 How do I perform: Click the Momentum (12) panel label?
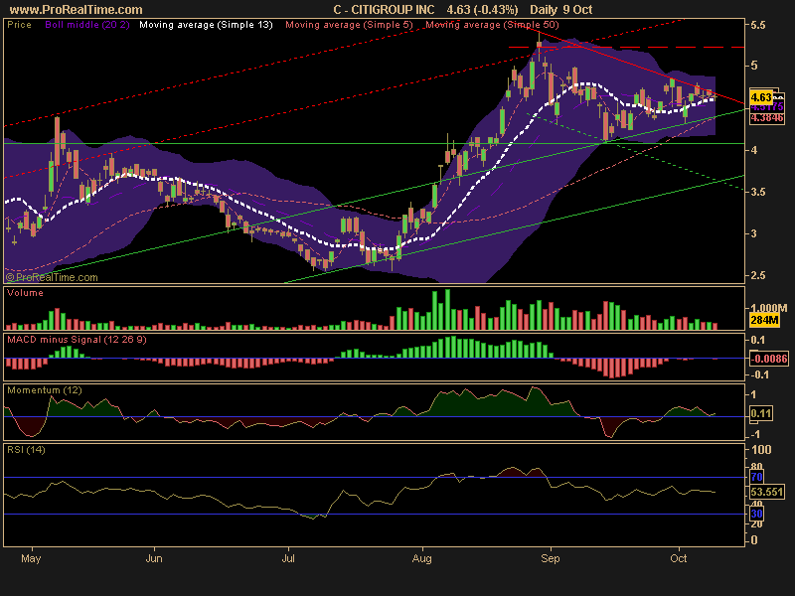tap(45, 390)
